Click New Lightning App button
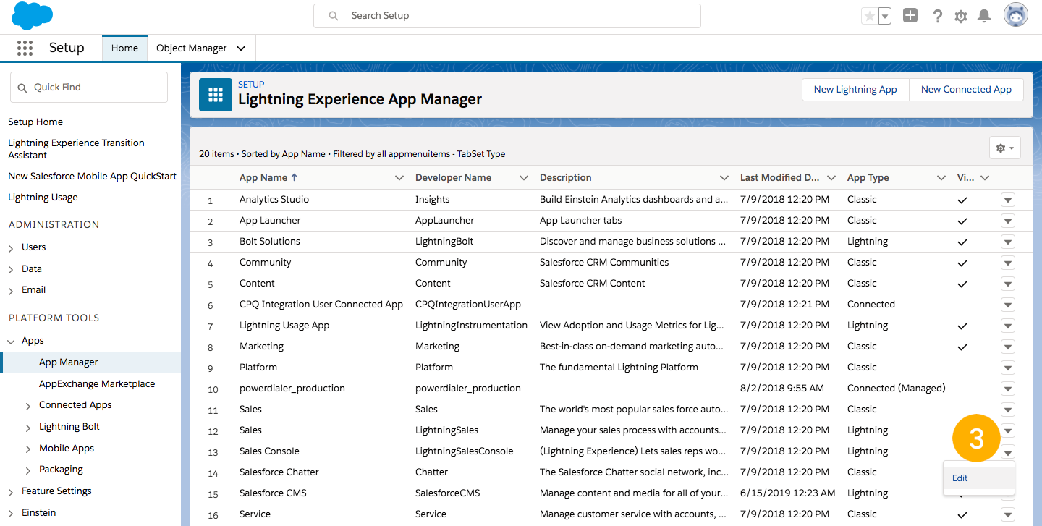This screenshot has width=1042, height=526. tap(855, 89)
